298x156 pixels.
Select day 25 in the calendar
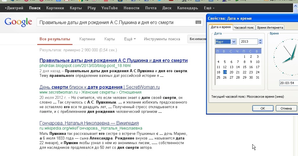click(x=218, y=77)
